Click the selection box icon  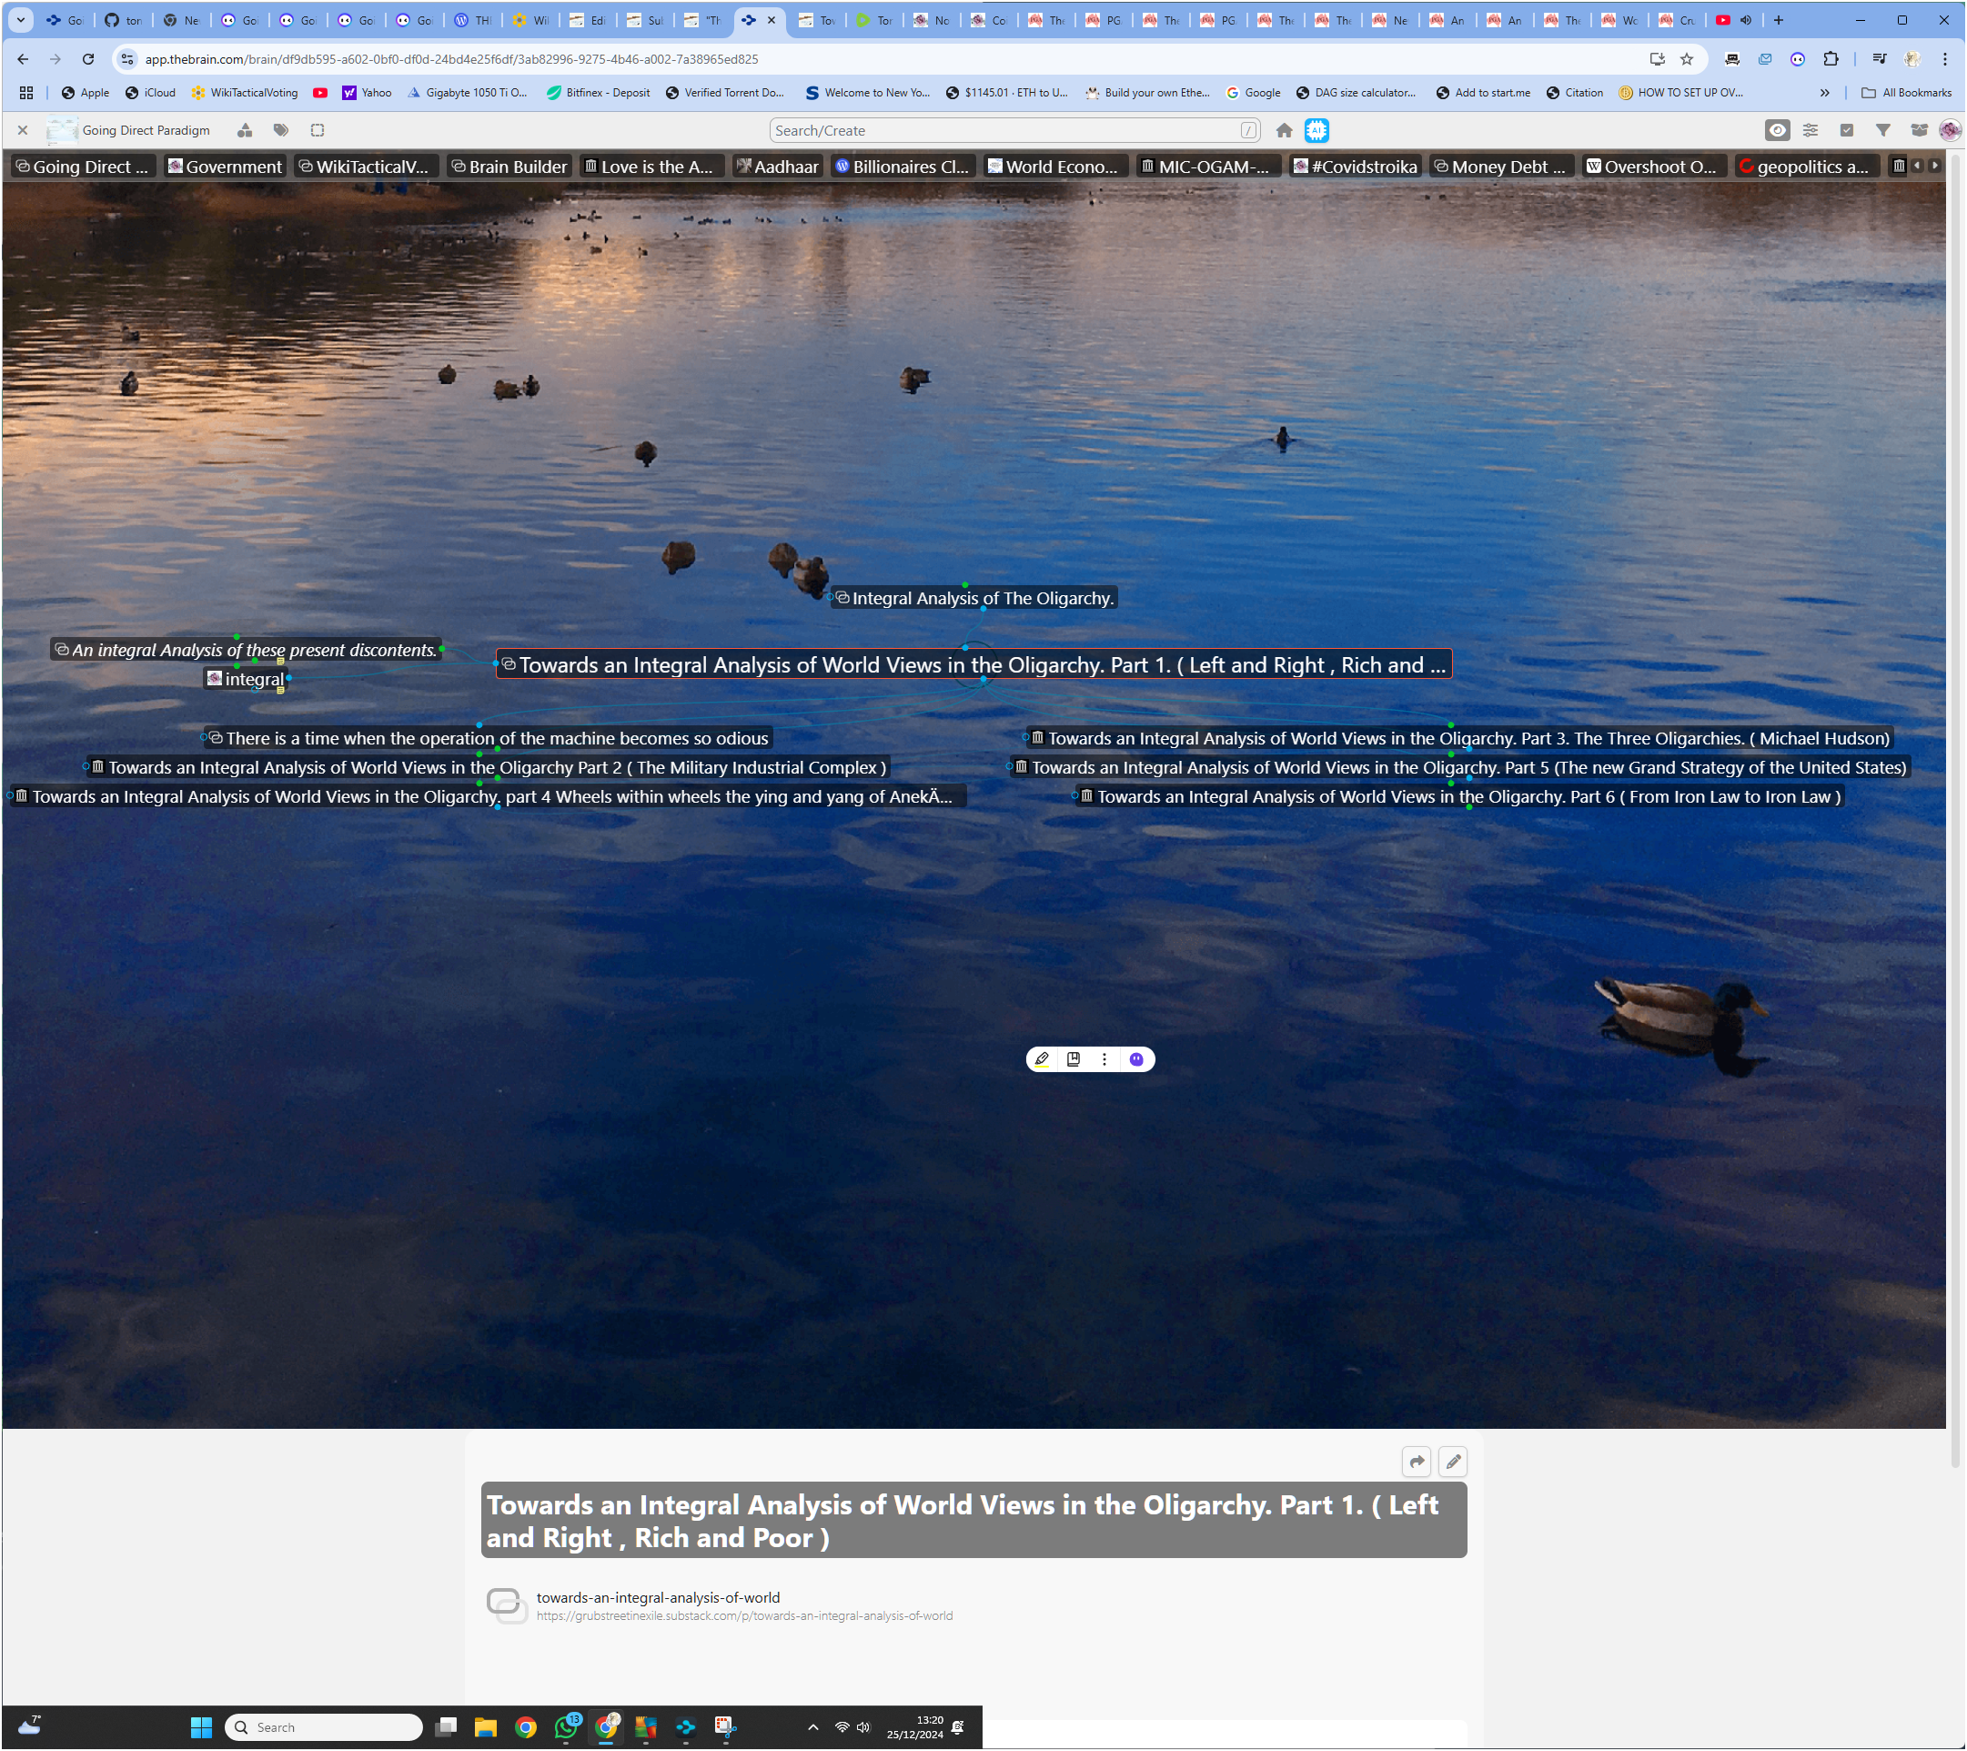pyautogui.click(x=318, y=130)
